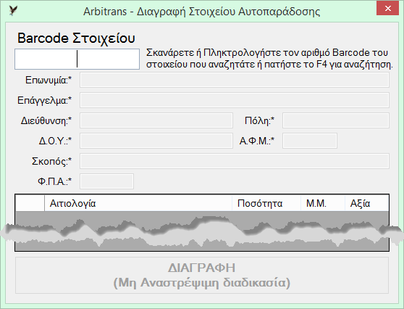
Task: Click the Φ.Π.Α. field
Action: coord(106,181)
